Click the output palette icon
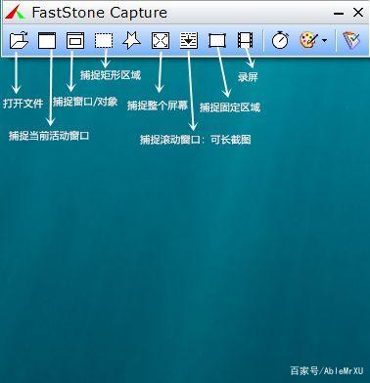The image size is (370, 383). pos(308,40)
